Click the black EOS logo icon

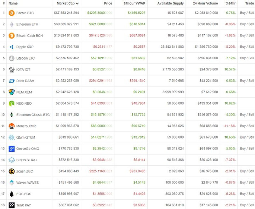[x=11, y=194]
